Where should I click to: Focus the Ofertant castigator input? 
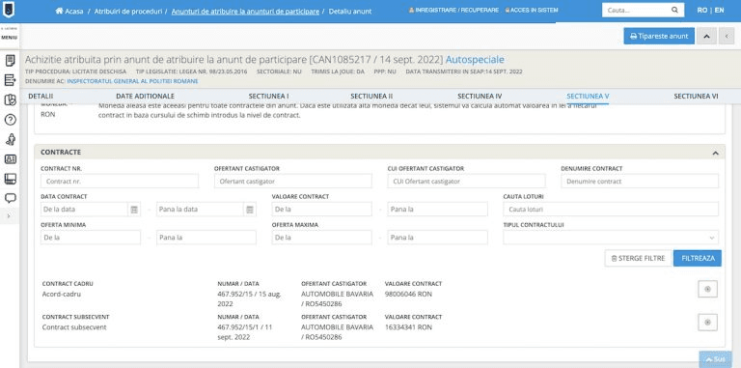click(293, 182)
